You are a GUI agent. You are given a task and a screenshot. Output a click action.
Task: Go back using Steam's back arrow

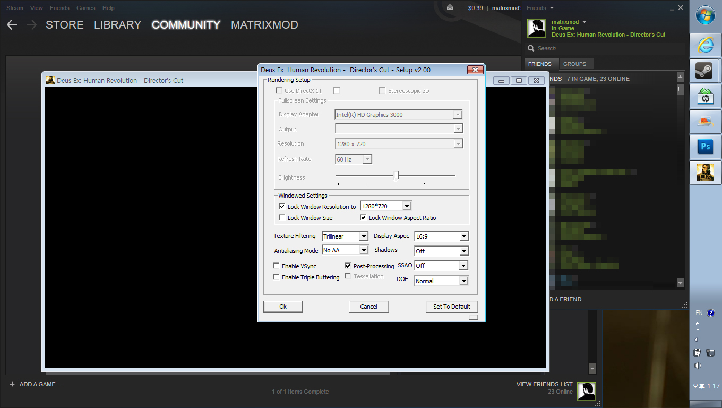click(12, 25)
